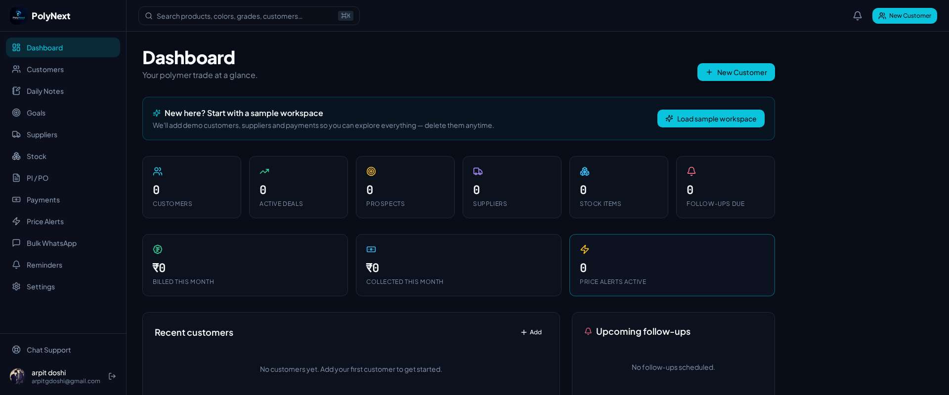Click the 'COLLECTED THIS MONTH' card label
Image resolution: width=949 pixels, height=395 pixels.
coord(405,282)
